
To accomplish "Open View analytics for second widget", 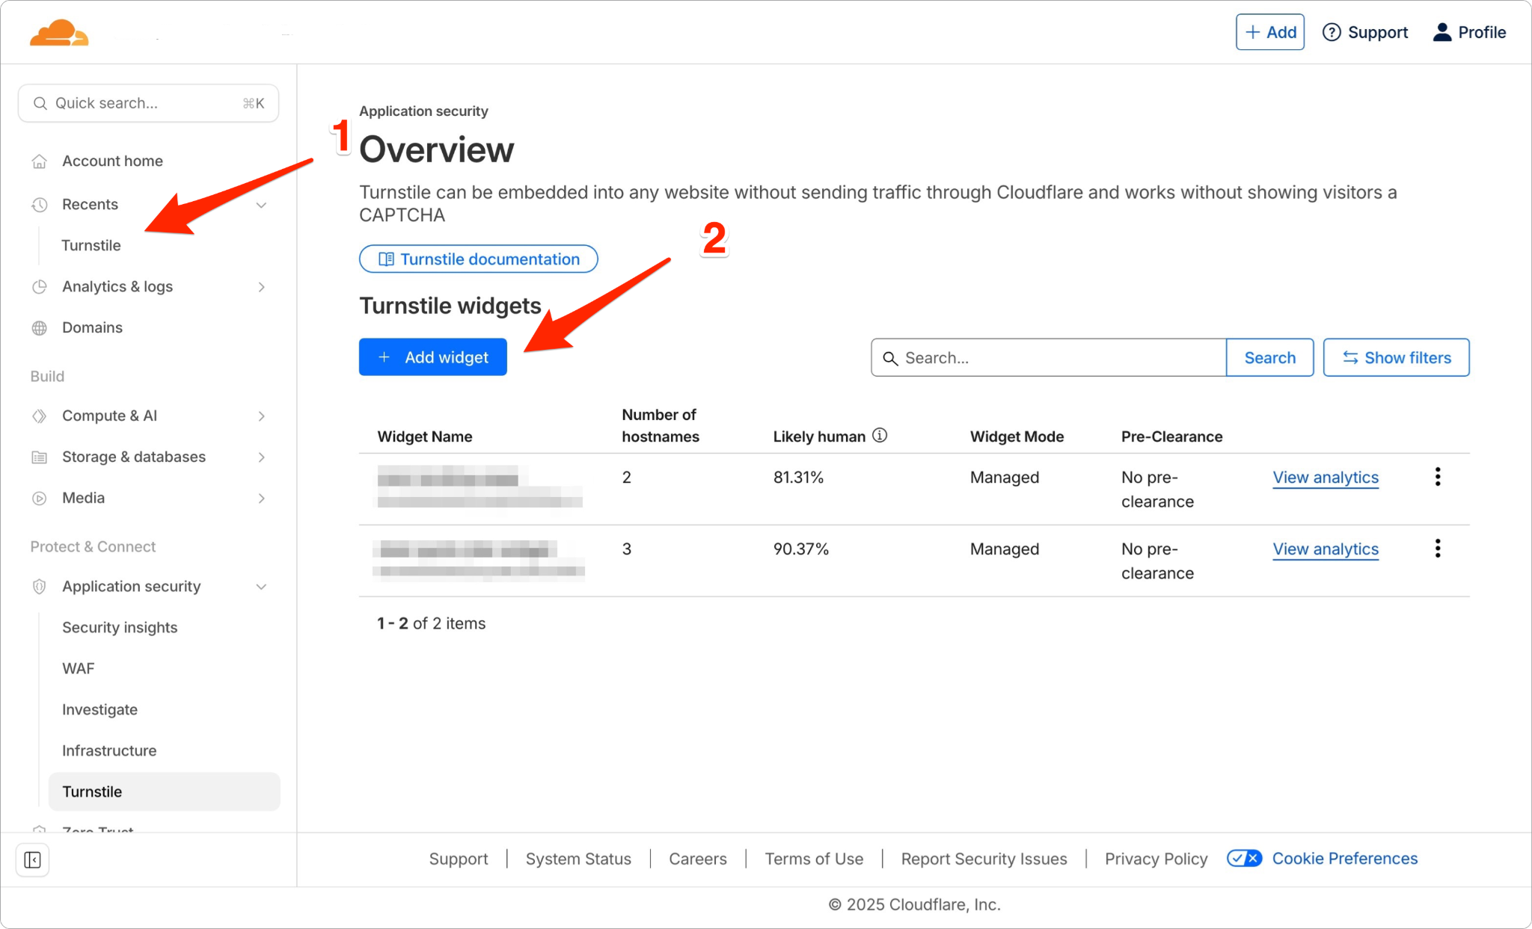I will tap(1325, 549).
